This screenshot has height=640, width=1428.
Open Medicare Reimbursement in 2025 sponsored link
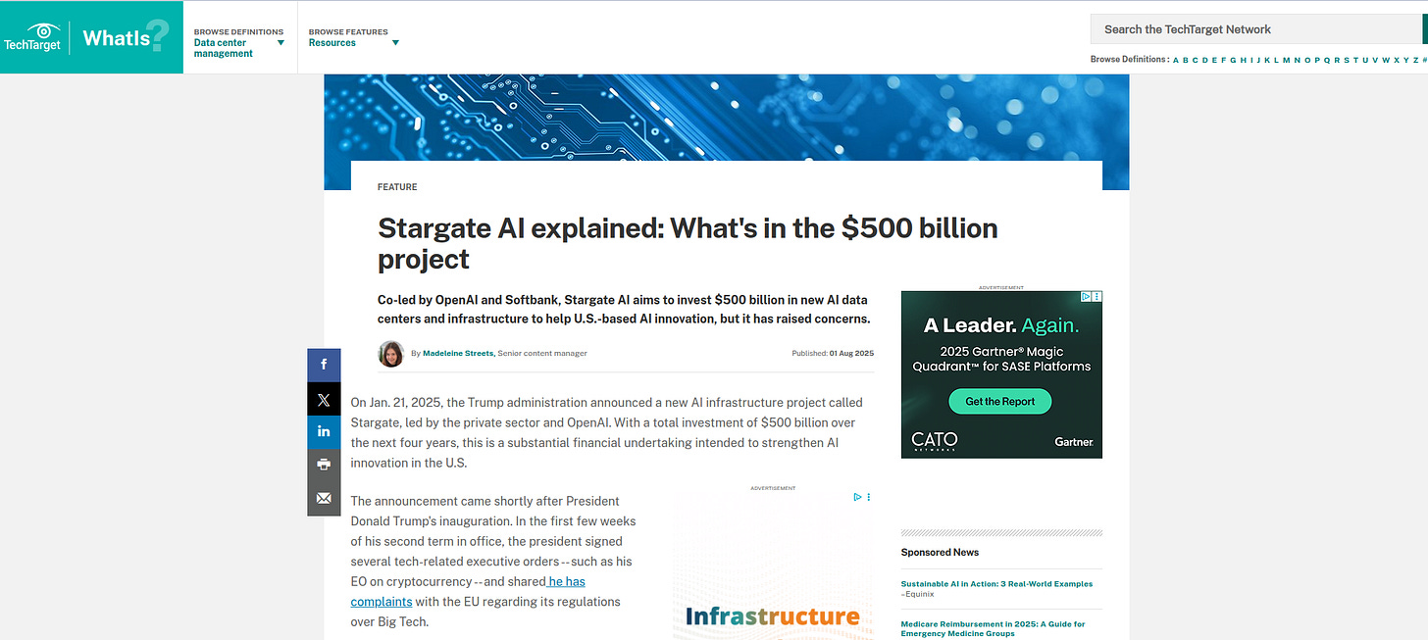(993, 628)
